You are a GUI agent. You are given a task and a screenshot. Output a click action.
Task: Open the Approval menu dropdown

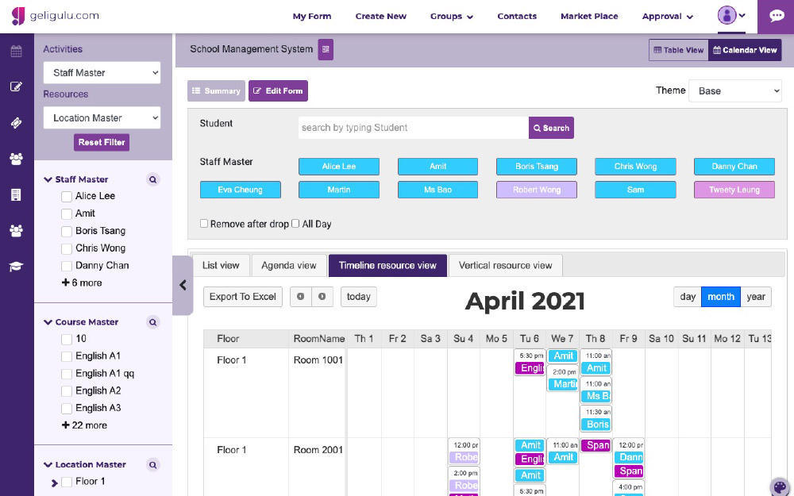click(x=668, y=16)
